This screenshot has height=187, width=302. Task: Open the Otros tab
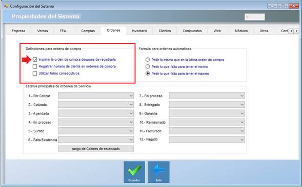click(264, 31)
